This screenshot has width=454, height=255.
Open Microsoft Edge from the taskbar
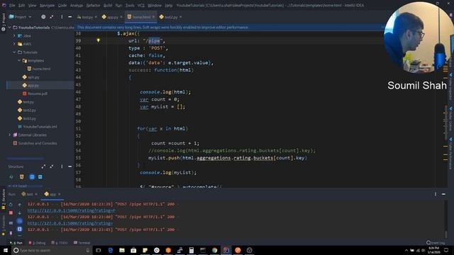coord(111,250)
